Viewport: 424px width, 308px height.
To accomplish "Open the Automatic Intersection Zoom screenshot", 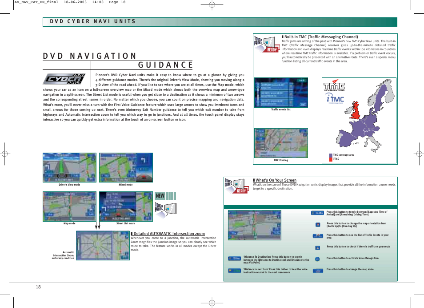I will tap(103, 245).
